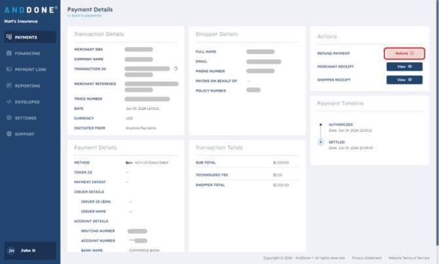The width and height of the screenshot is (439, 264).
Task: Click the Settled timeline marker
Action: click(320, 141)
